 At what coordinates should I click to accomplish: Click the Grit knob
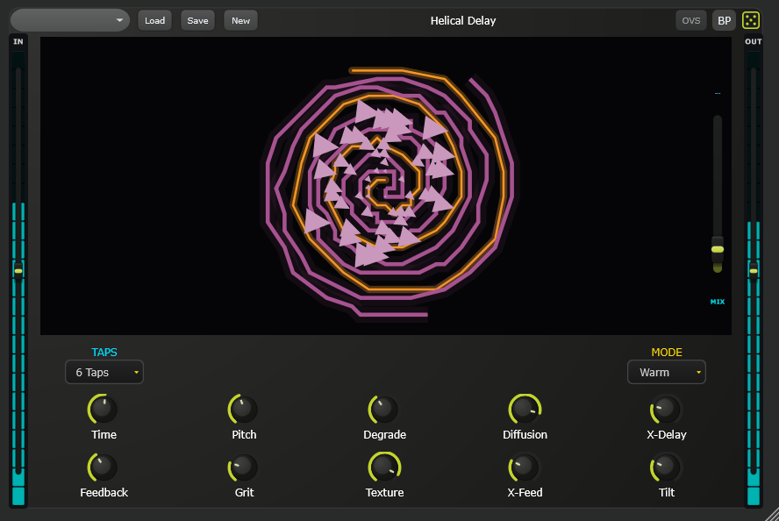(243, 468)
